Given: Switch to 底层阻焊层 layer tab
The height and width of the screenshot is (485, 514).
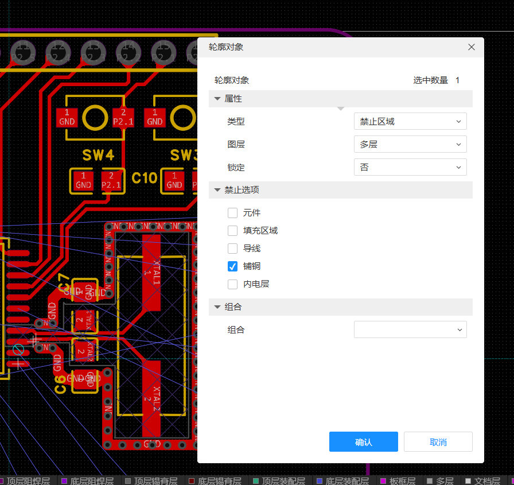Looking at the screenshot, I should pyautogui.click(x=88, y=481).
